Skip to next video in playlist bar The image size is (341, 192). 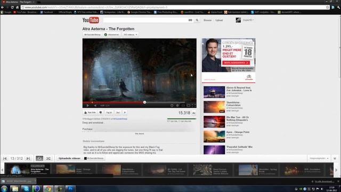coord(28,158)
